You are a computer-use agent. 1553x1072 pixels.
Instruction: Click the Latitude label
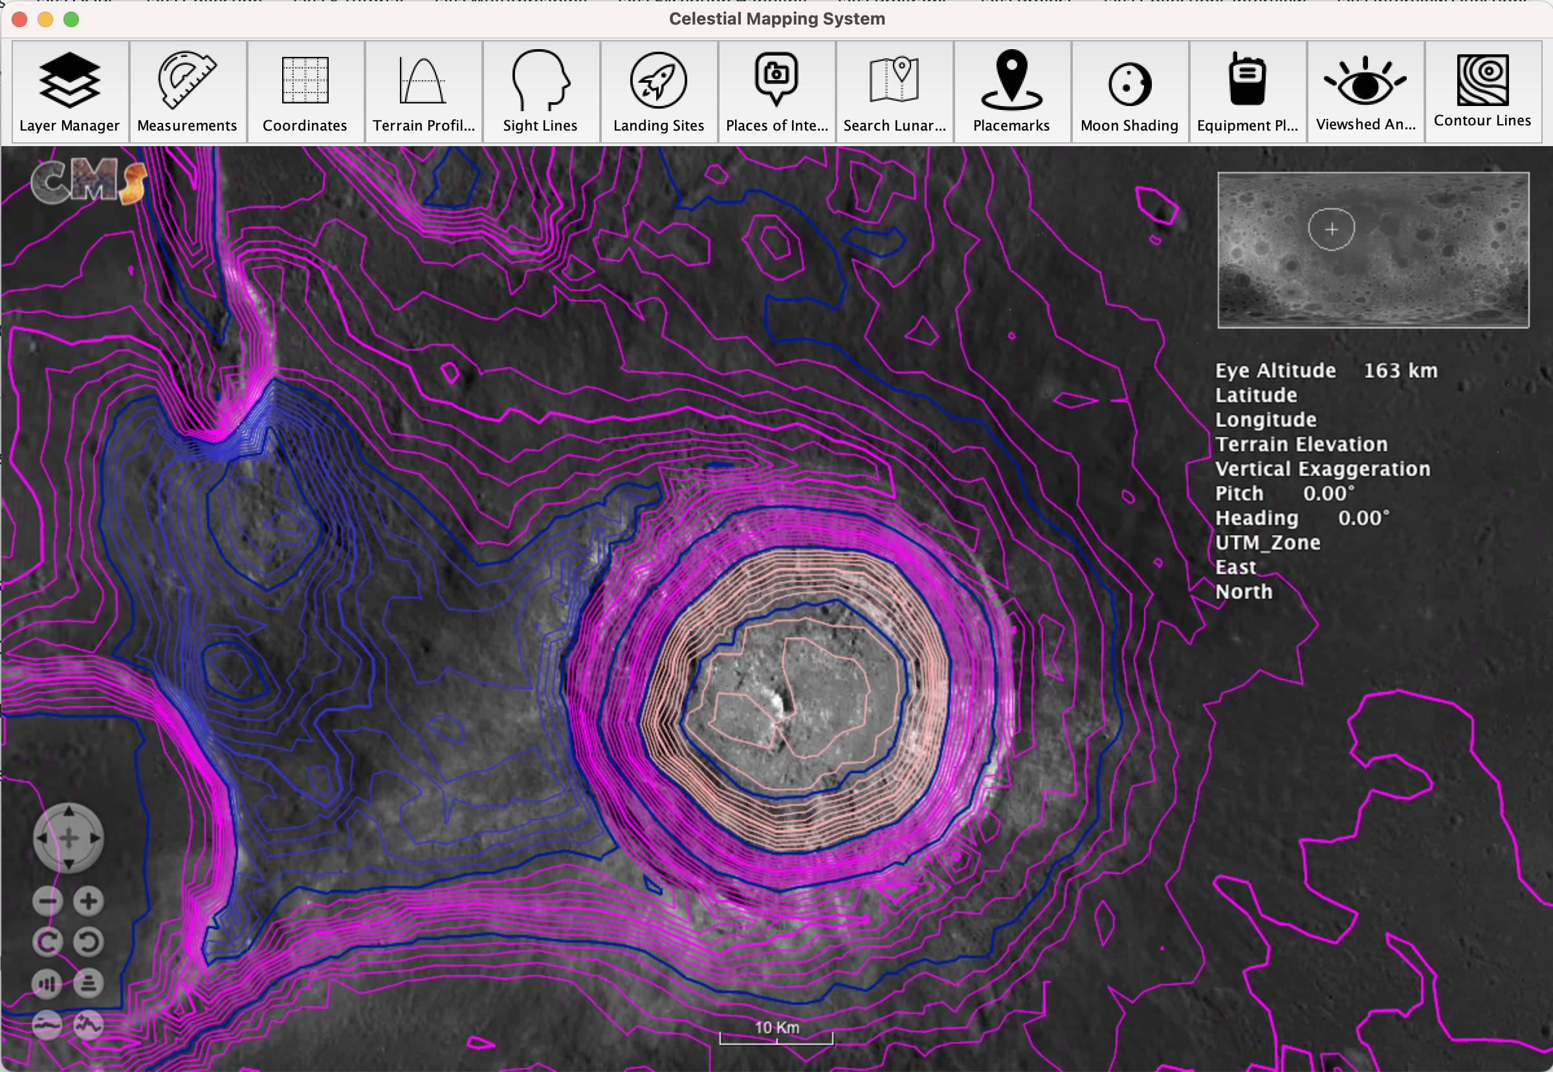(1256, 395)
